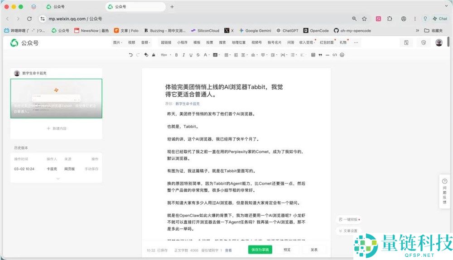Viewport: 453px width, 260px height.
Task: Insert a horizontal divider line
Action: tap(328, 55)
